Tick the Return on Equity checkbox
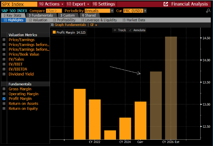 (x=4, y=108)
